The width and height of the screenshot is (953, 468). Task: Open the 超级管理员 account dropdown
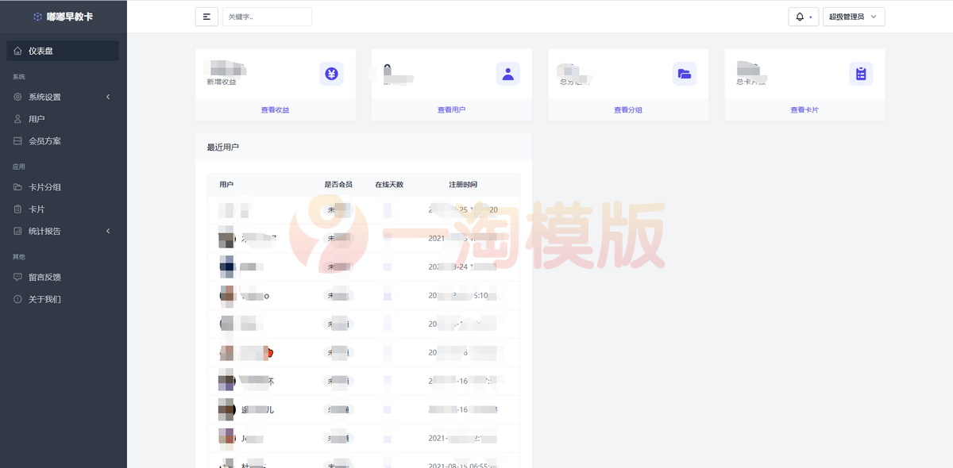854,16
